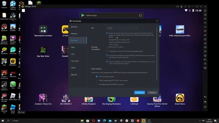Launch MU ORIGIN 2 app
The height and width of the screenshot is (123, 219).
(x=66, y=99)
